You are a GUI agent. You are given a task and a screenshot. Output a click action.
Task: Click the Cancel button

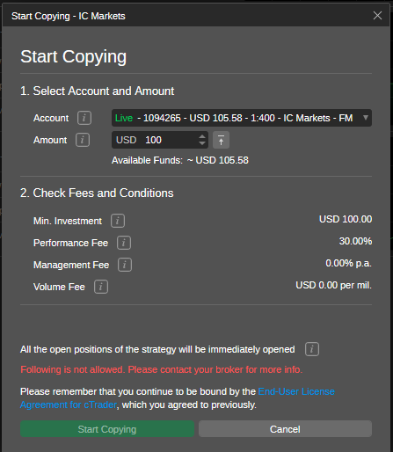coord(285,429)
